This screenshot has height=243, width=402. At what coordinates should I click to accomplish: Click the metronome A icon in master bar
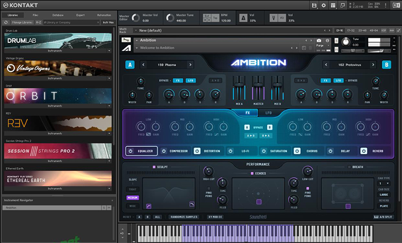243,18
